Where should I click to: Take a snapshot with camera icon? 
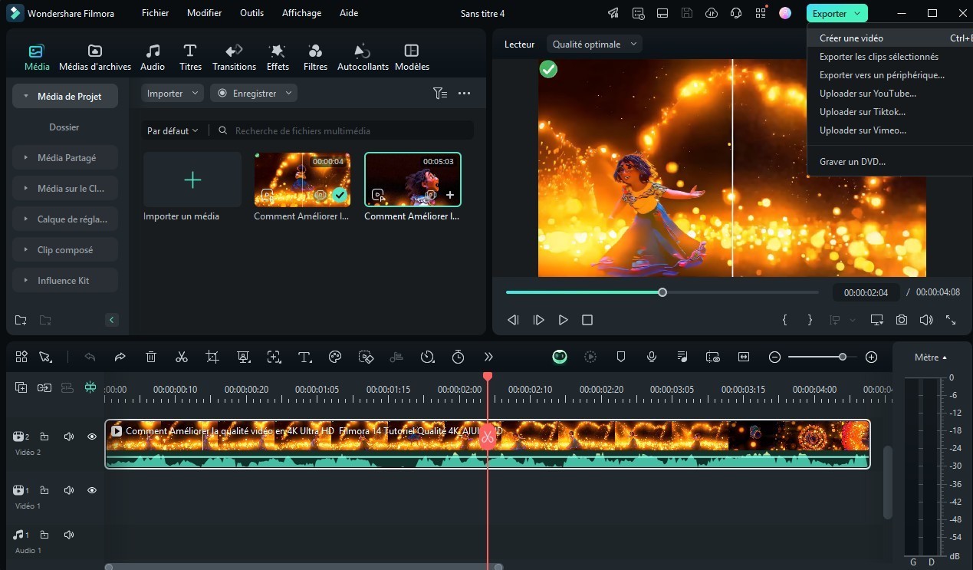902,320
